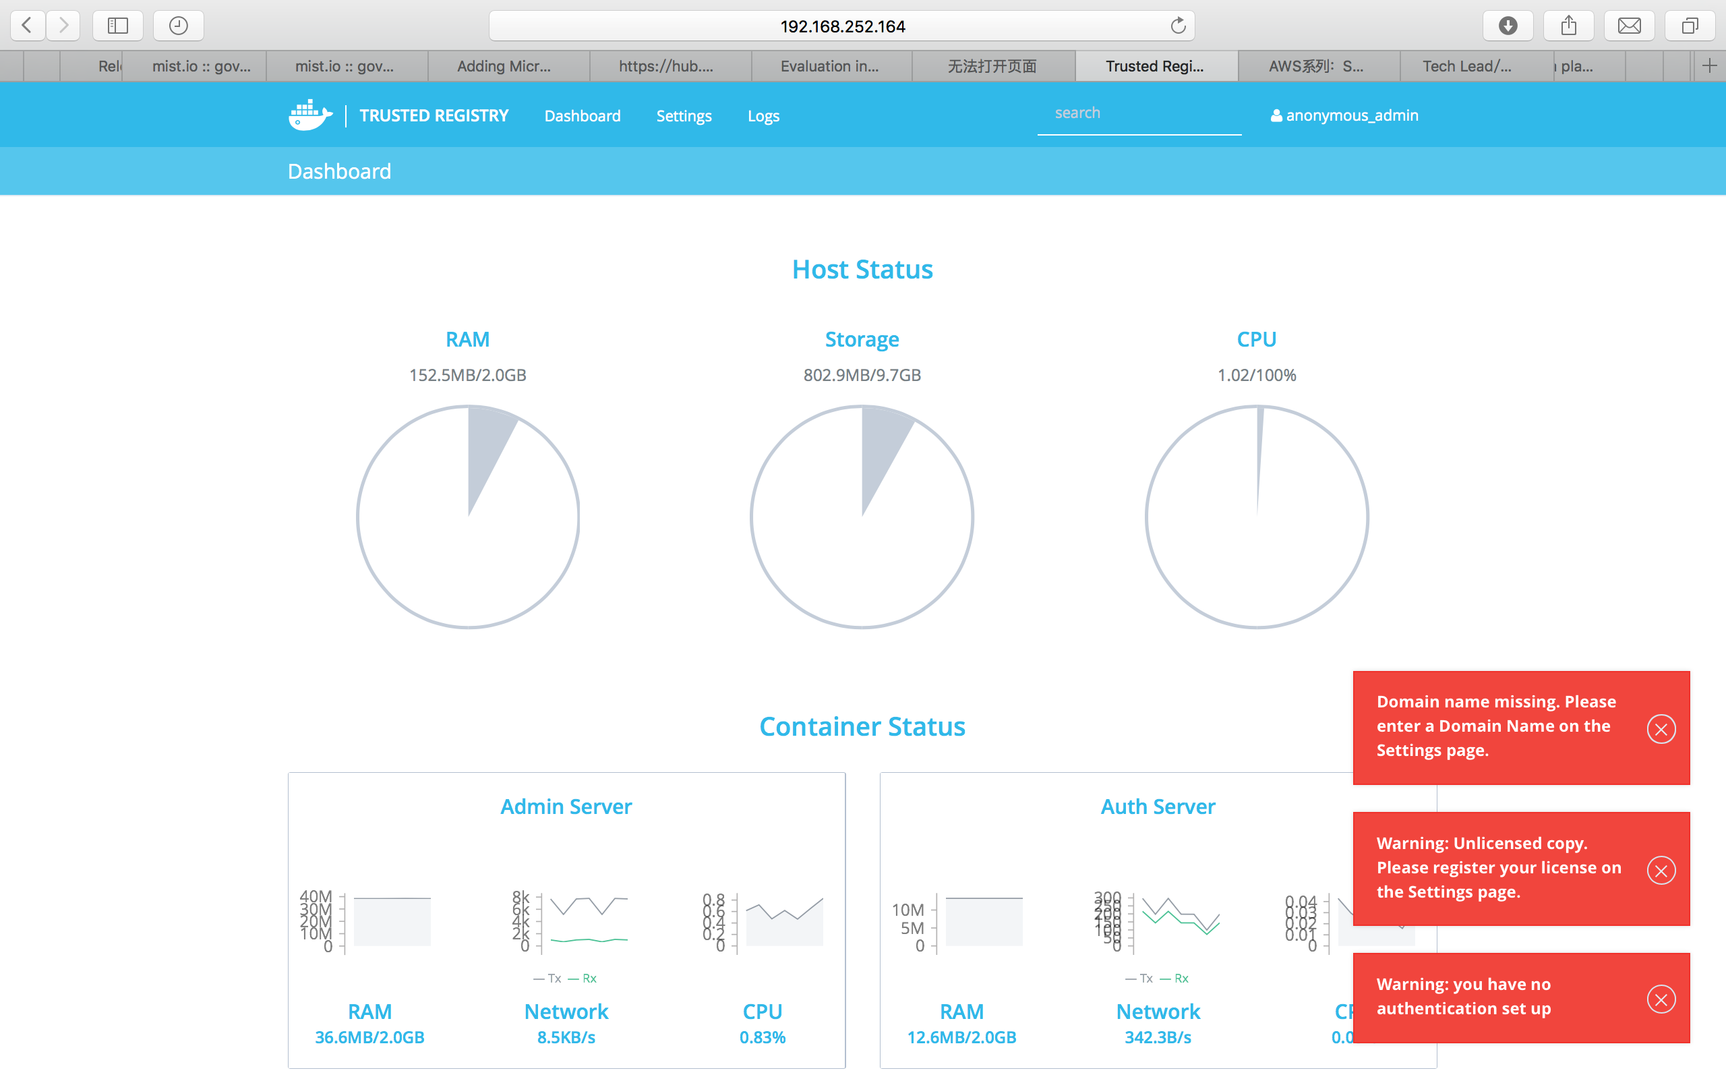
Task: Switch to the first mist.io :: gov tab
Action: pyautogui.click(x=195, y=66)
